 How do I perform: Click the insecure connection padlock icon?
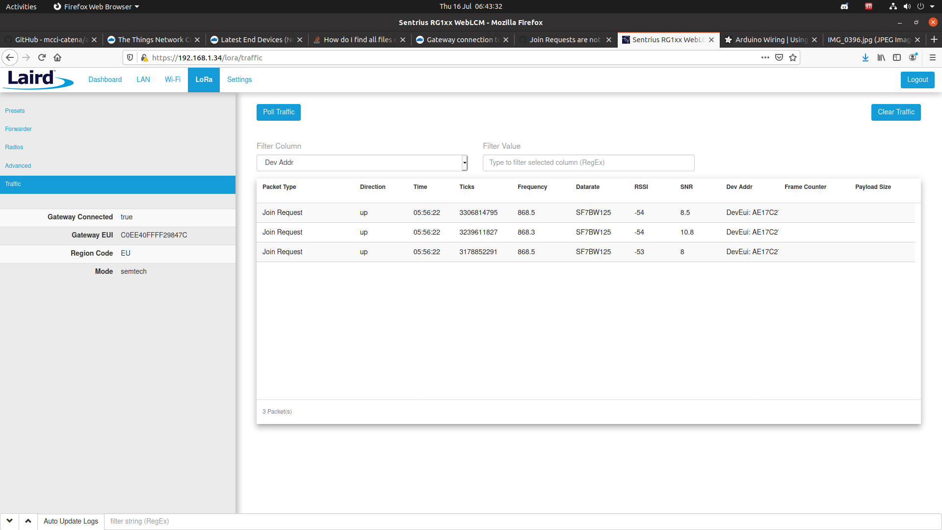(x=144, y=57)
